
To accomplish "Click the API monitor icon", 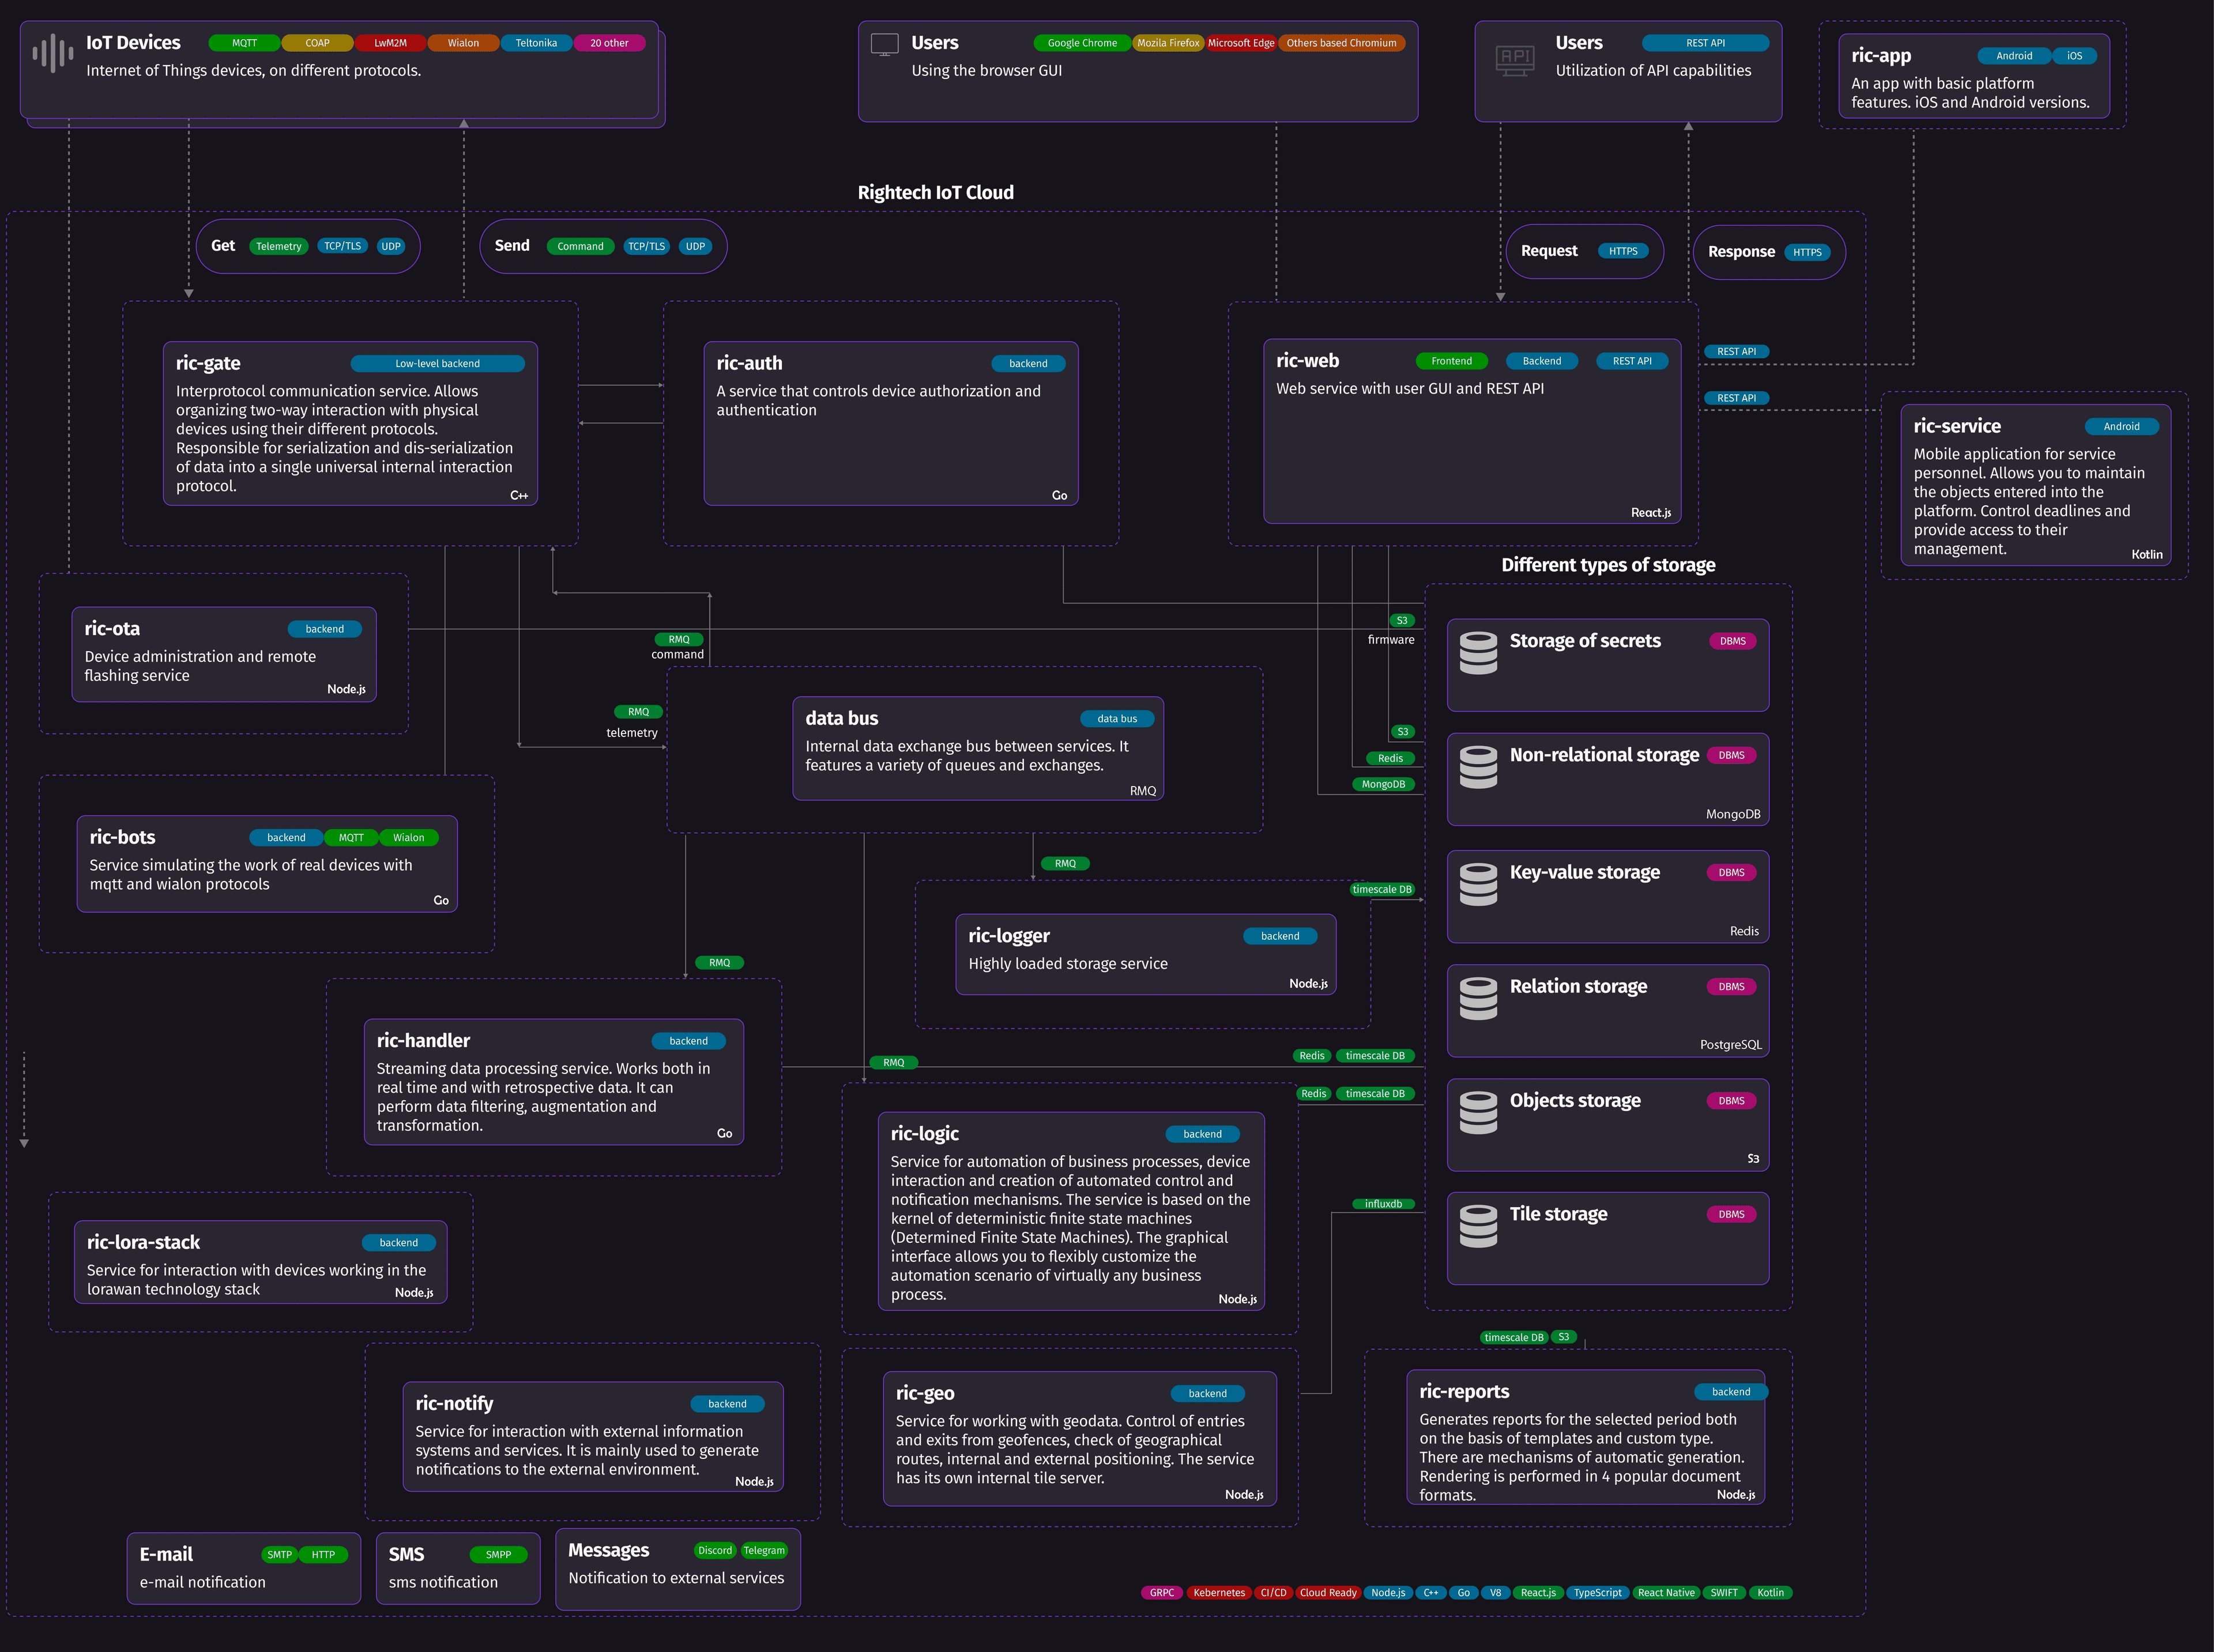I will (x=1515, y=59).
